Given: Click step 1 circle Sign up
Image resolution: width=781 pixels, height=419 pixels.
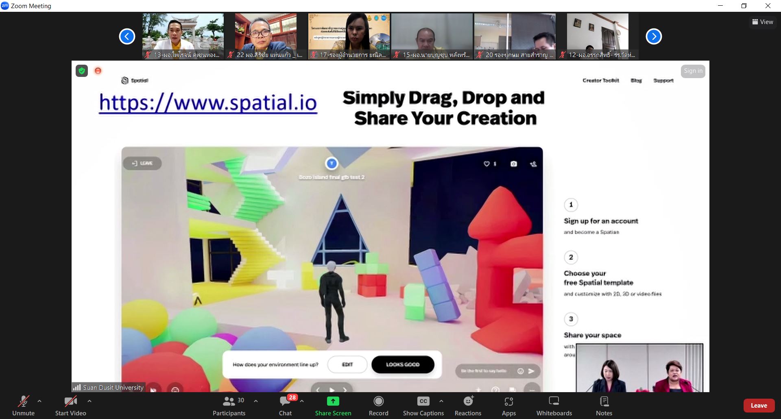Looking at the screenshot, I should pos(571,205).
